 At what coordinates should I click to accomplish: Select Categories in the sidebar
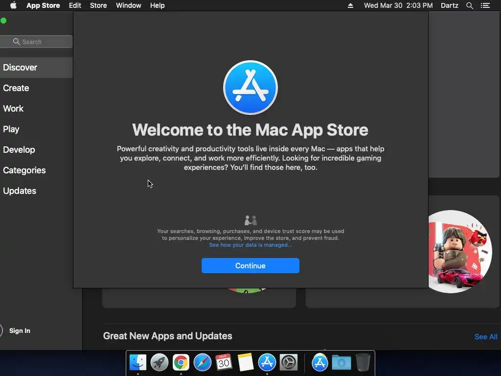[24, 170]
